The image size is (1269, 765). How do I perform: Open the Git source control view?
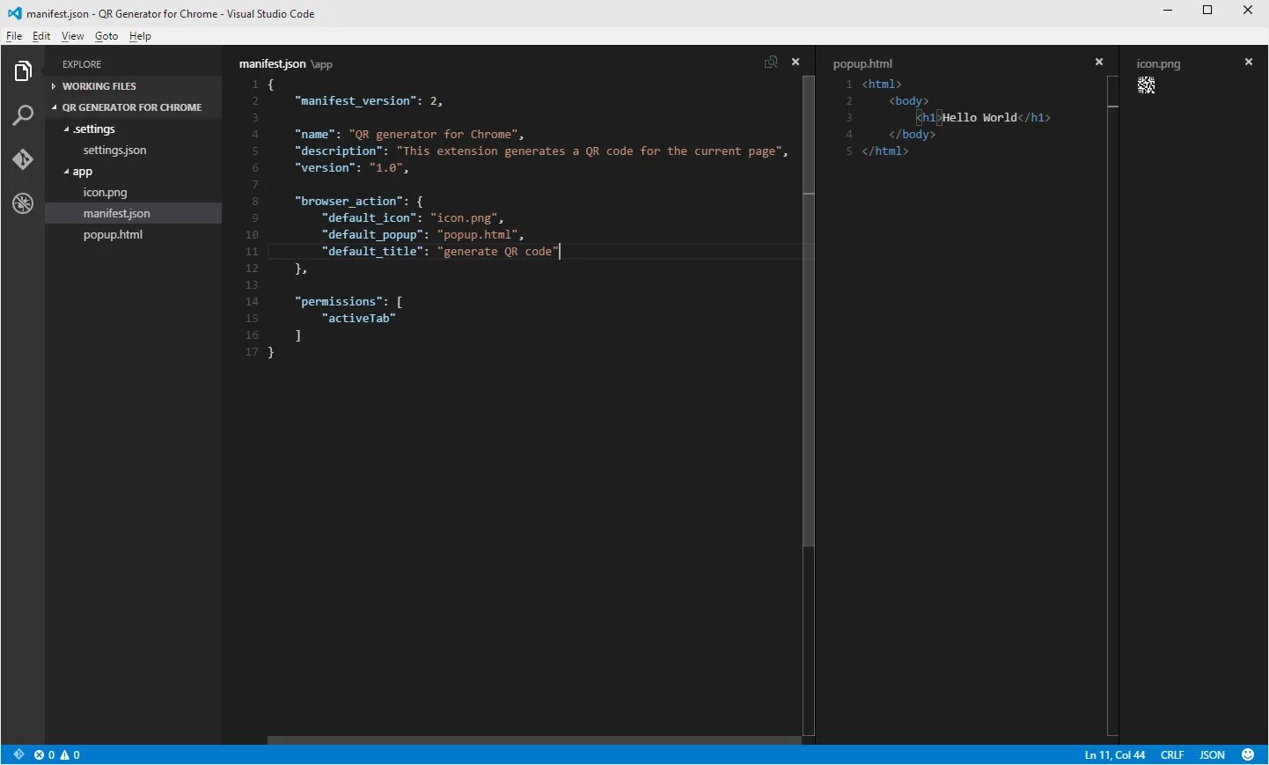tap(23, 159)
